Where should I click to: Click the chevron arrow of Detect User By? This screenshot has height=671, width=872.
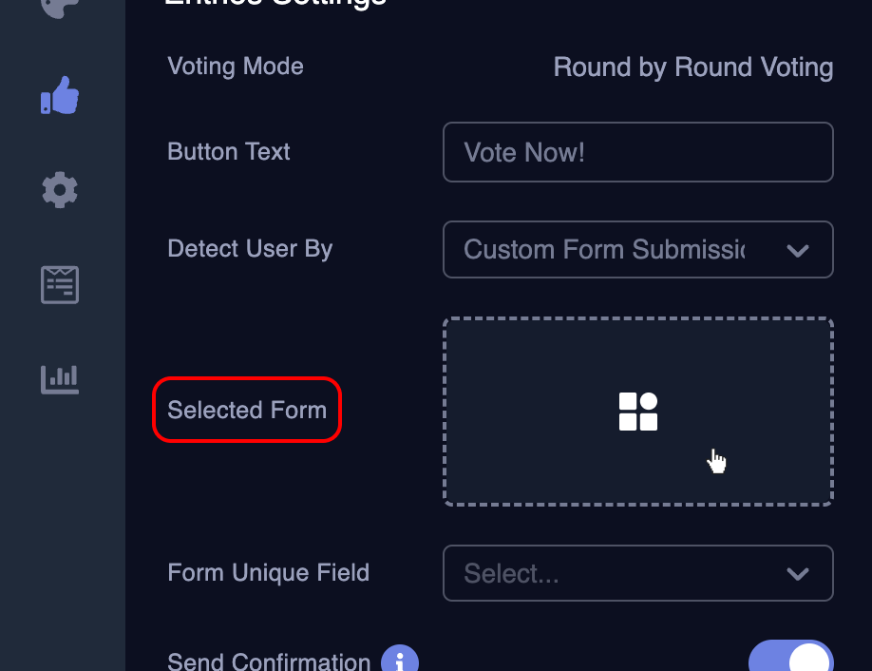(x=798, y=251)
